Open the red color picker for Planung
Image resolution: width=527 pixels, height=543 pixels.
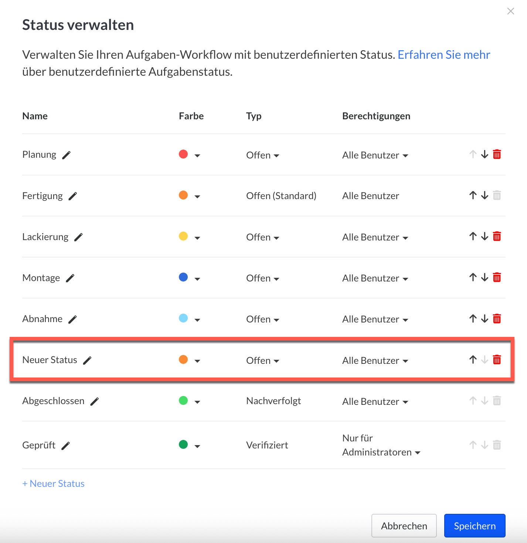tap(189, 155)
